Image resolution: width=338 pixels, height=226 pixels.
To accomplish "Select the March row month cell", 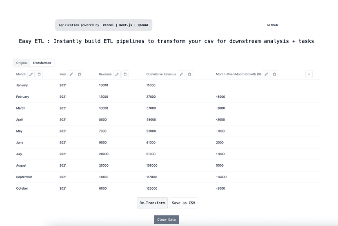I will (21, 108).
